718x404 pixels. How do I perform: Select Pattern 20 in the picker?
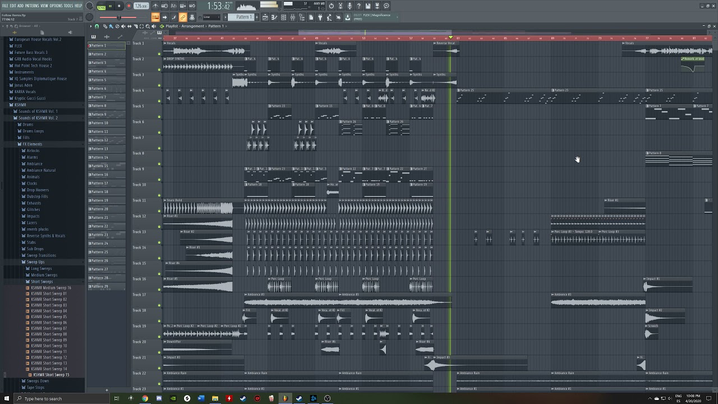click(x=107, y=209)
